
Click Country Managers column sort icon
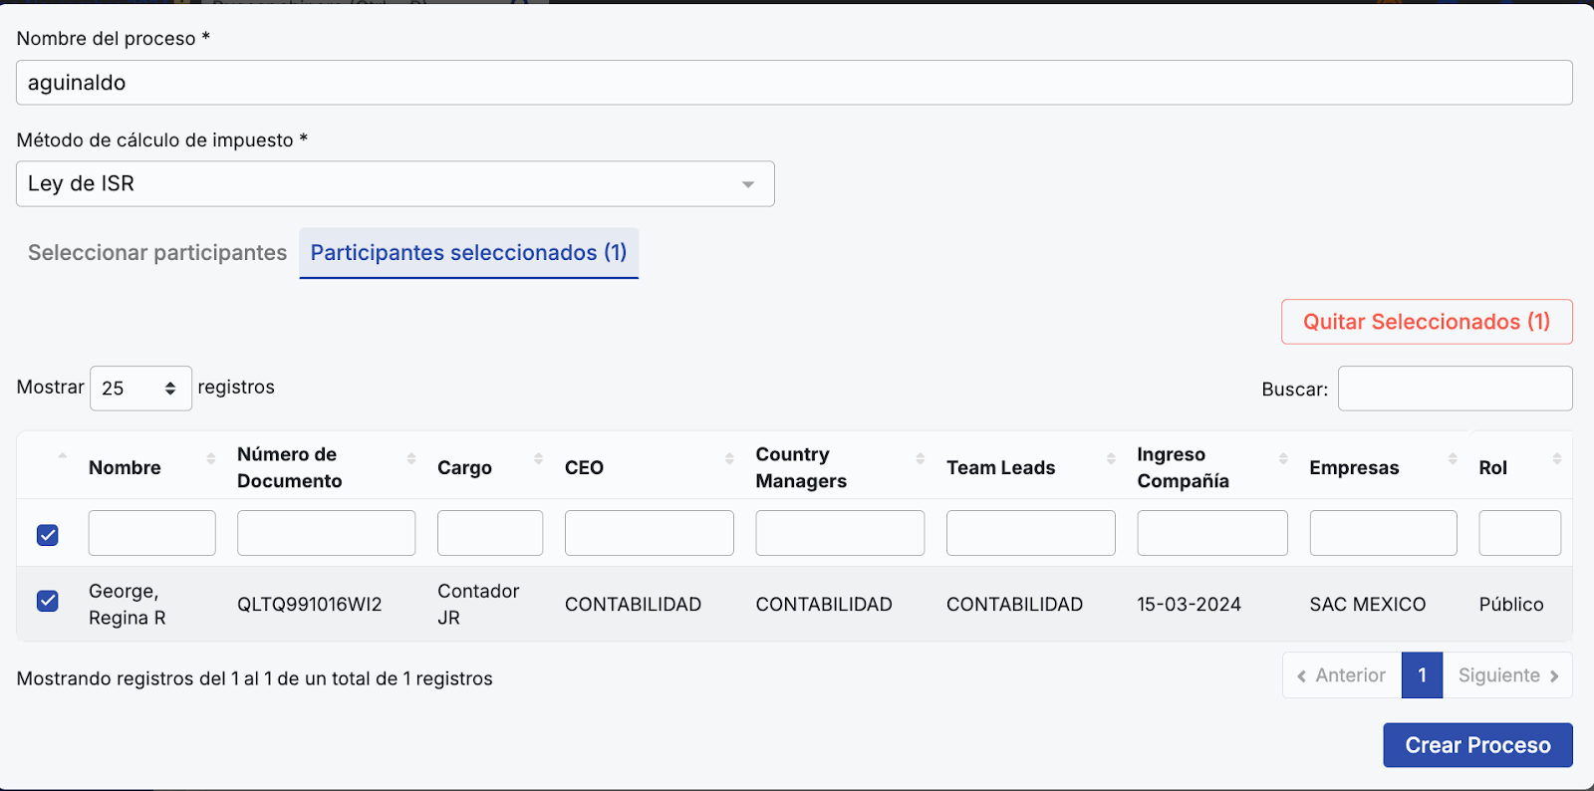pyautogui.click(x=920, y=458)
